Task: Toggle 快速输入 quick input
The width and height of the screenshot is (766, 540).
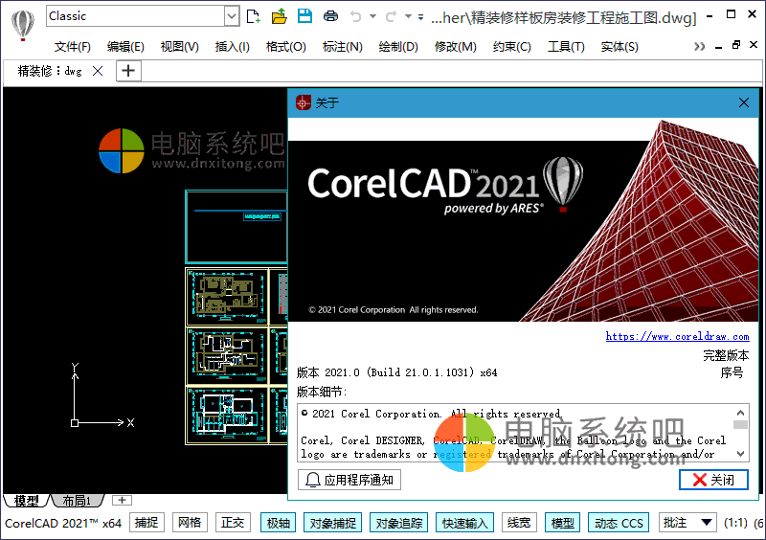Action: [464, 523]
